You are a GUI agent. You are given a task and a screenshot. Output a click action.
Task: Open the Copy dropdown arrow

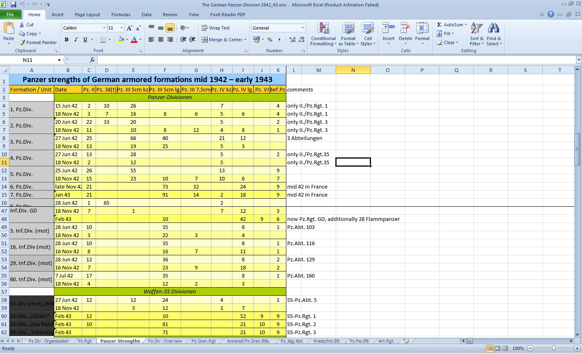[x=40, y=34]
